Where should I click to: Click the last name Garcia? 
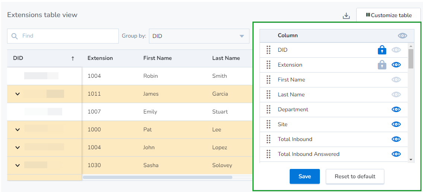click(220, 94)
